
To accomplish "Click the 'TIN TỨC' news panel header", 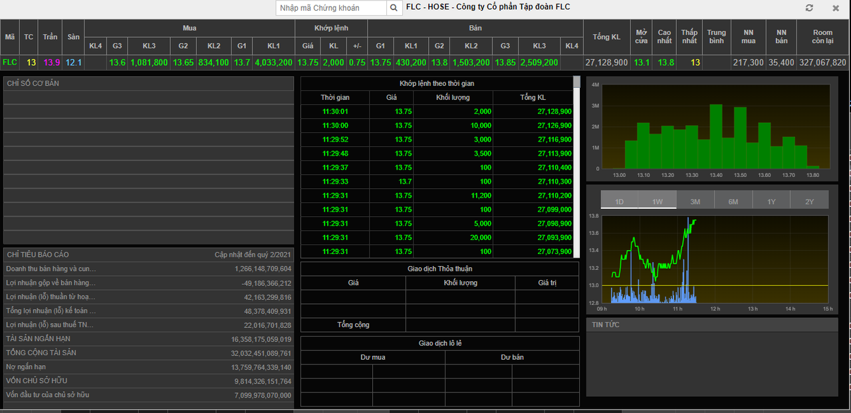I will [x=712, y=325].
